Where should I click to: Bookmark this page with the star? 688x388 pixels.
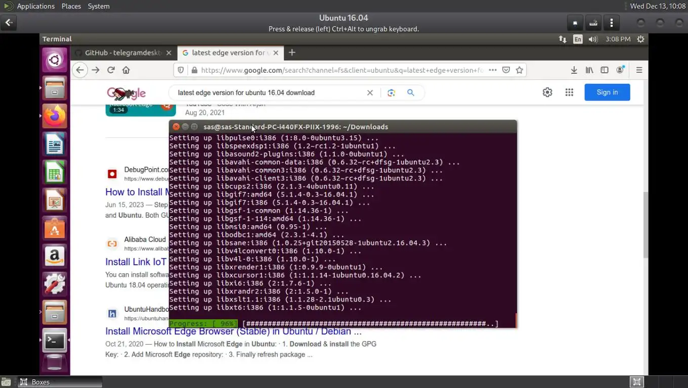click(x=519, y=70)
